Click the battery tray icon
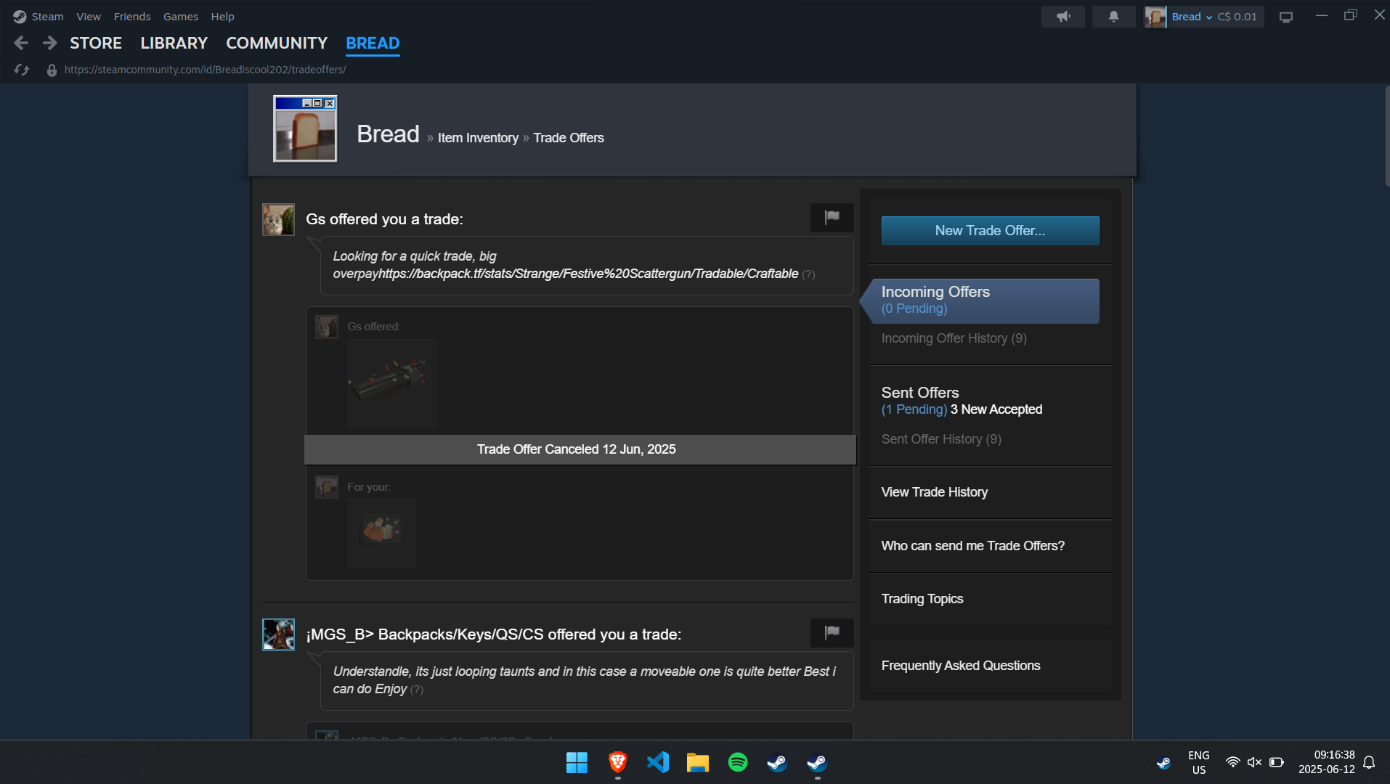The image size is (1390, 784). coord(1277,762)
